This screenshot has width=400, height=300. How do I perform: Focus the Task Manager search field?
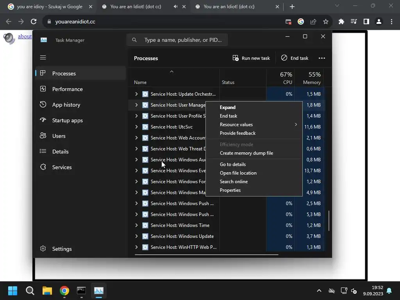[177, 40]
